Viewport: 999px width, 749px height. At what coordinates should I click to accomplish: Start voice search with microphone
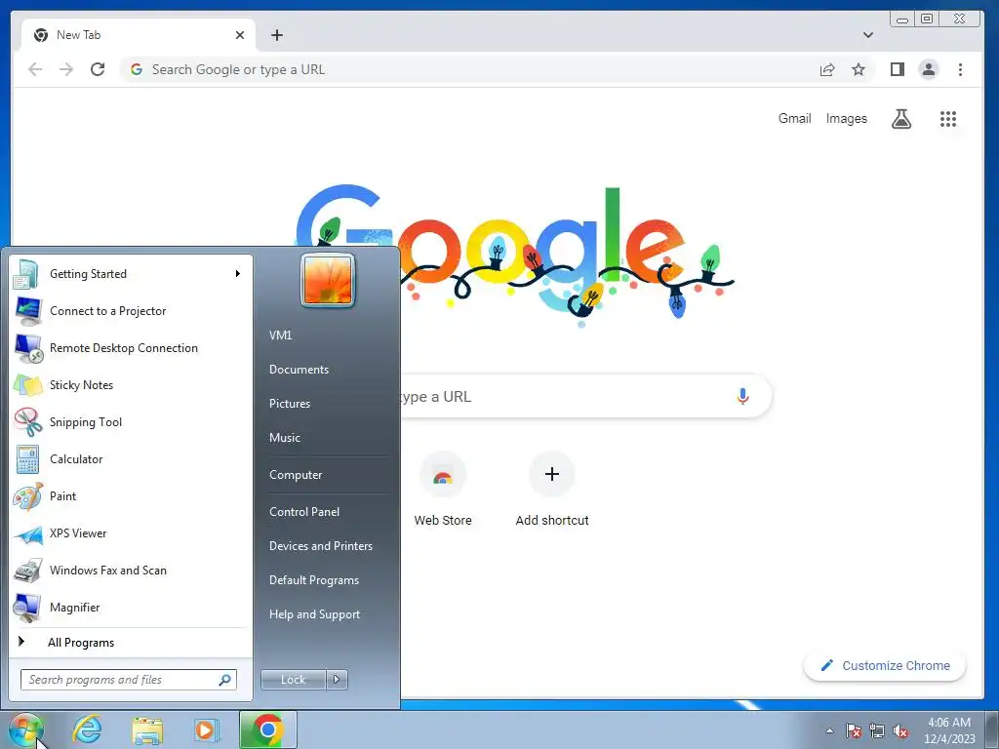(x=742, y=396)
